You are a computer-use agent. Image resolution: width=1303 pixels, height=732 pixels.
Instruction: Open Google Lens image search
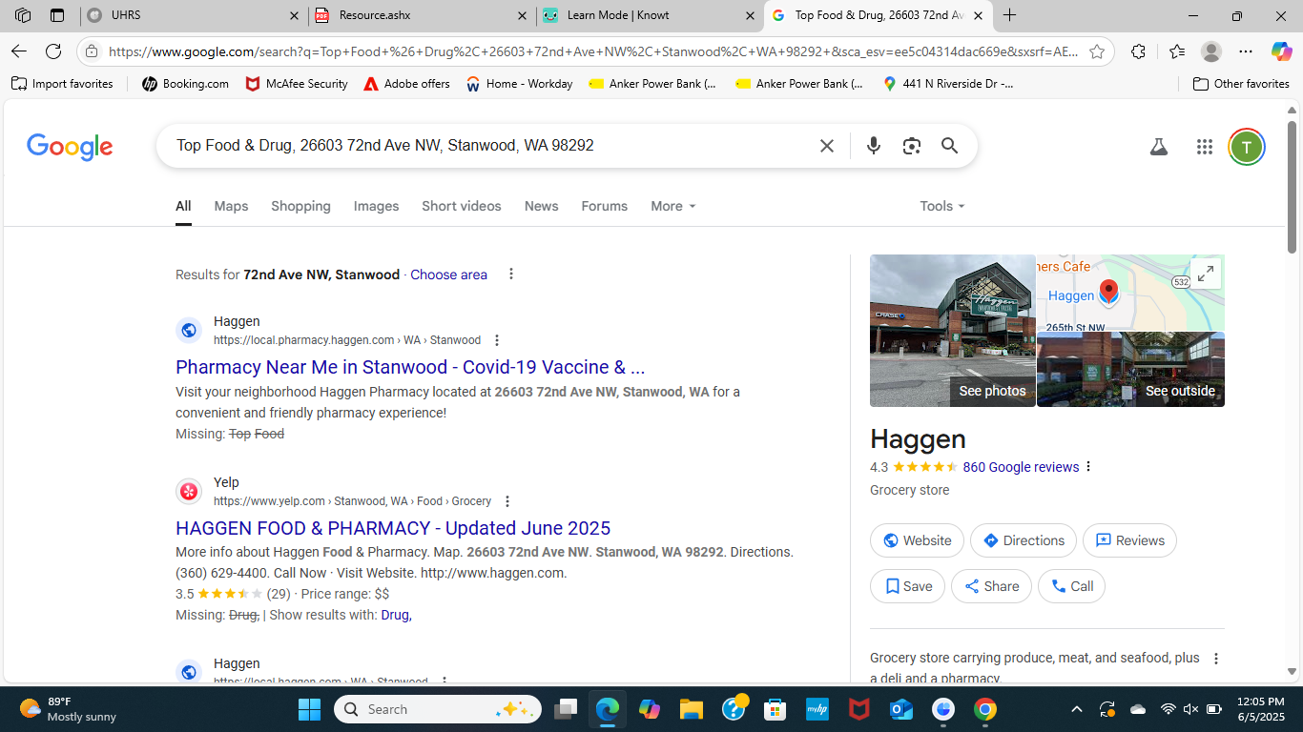point(912,146)
